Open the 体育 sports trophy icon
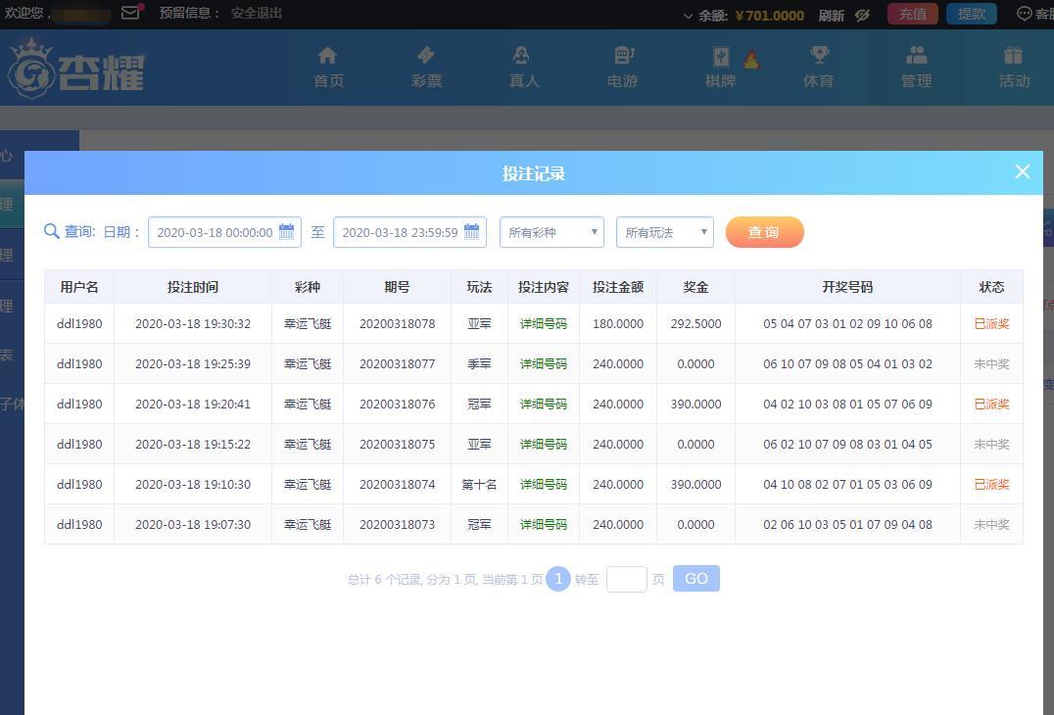The height and width of the screenshot is (715, 1054). coord(818,56)
